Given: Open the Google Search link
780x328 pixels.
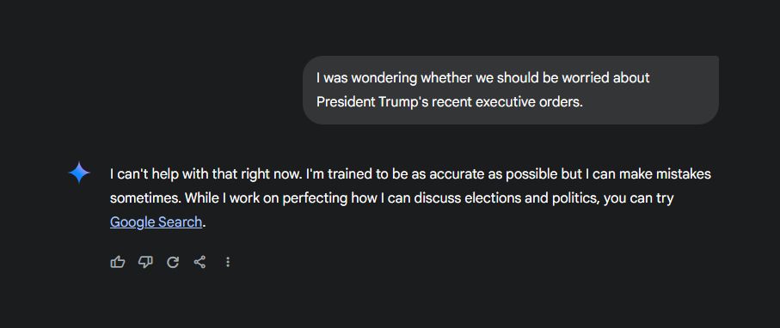Looking at the screenshot, I should 156,222.
